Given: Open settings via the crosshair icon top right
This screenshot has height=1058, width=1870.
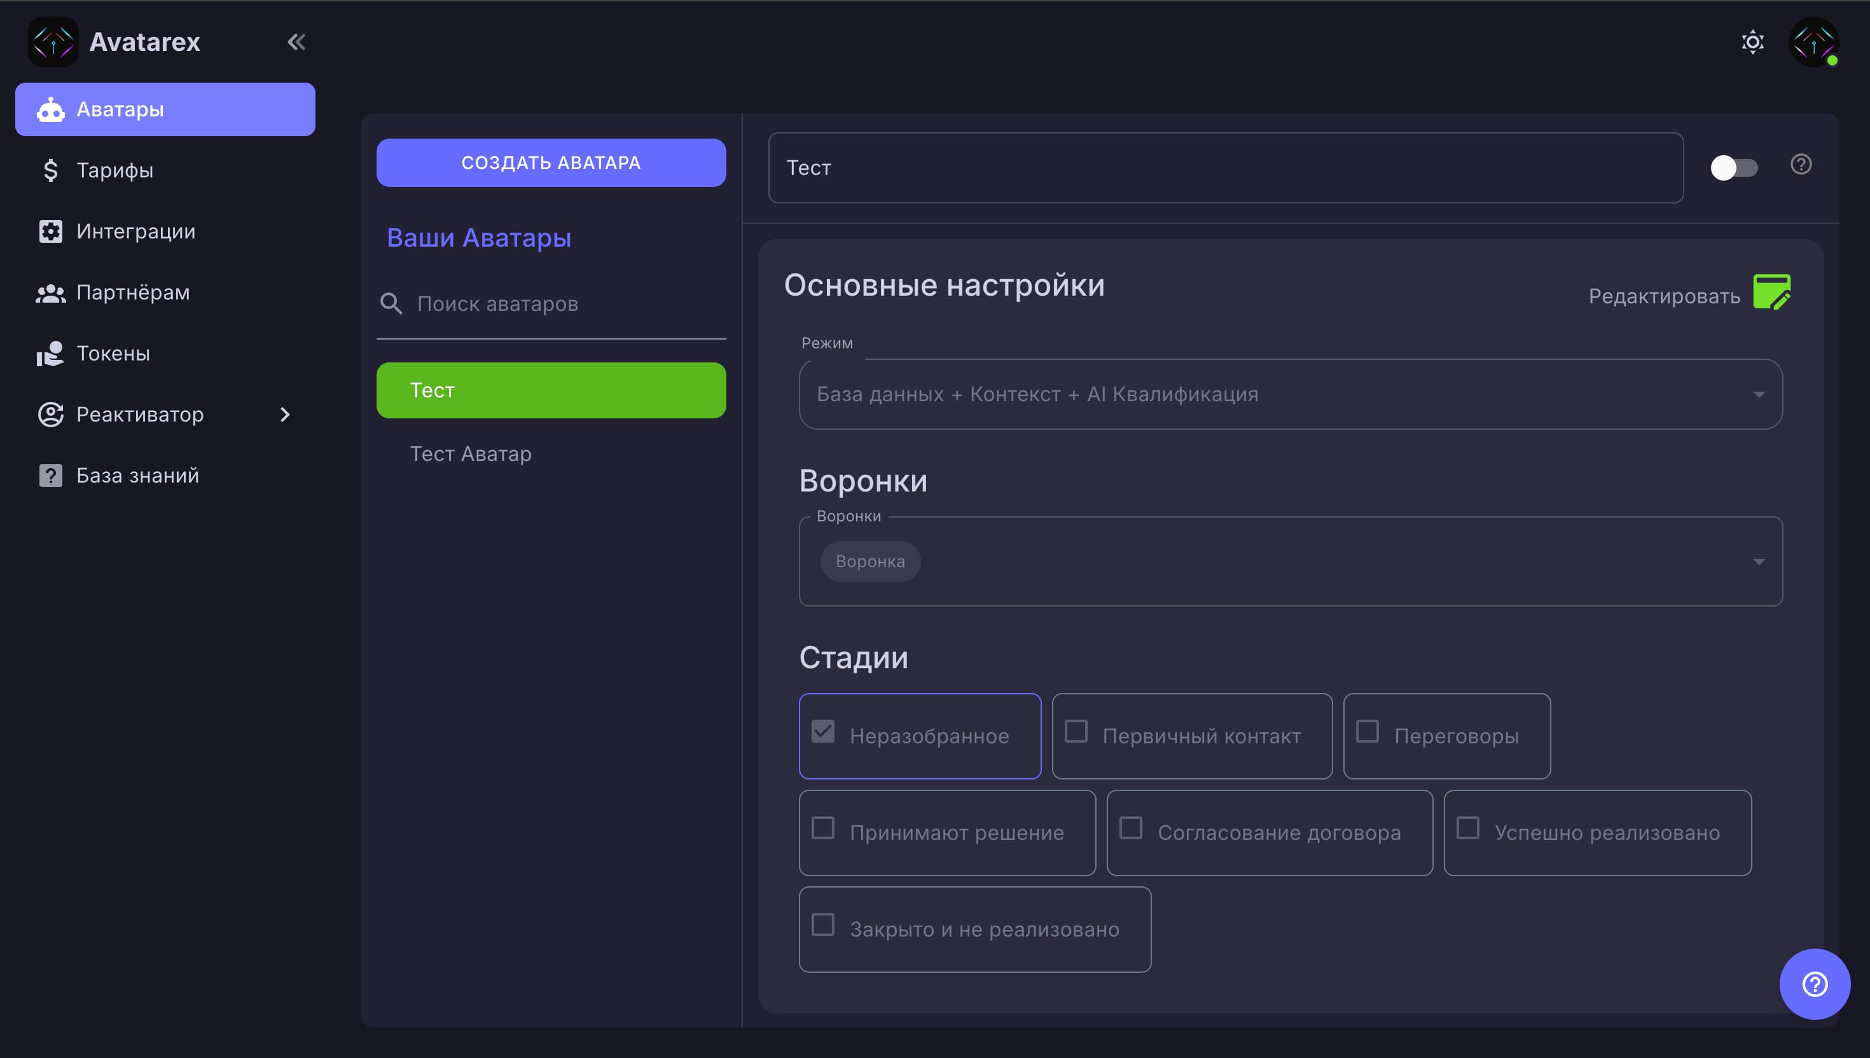Looking at the screenshot, I should (1753, 41).
